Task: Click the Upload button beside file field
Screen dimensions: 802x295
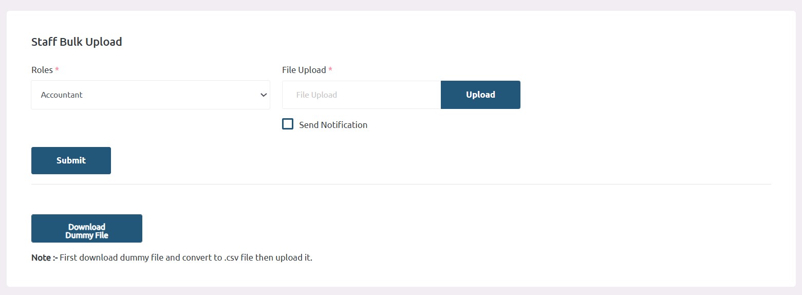Action: (480, 95)
